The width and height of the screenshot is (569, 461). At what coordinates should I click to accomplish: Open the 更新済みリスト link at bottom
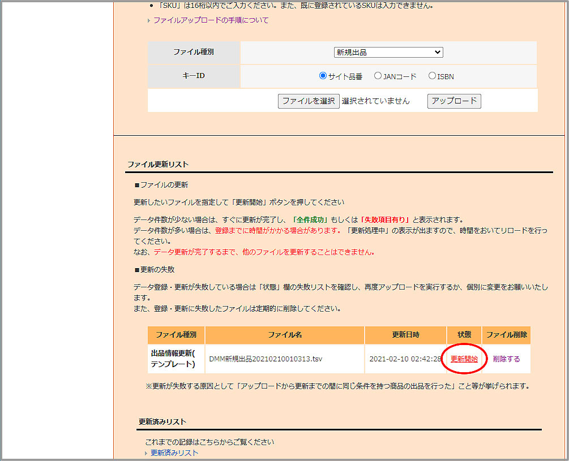174,453
